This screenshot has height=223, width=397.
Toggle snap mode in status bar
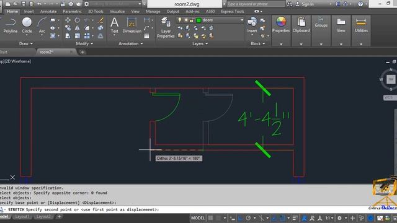(x=218, y=218)
